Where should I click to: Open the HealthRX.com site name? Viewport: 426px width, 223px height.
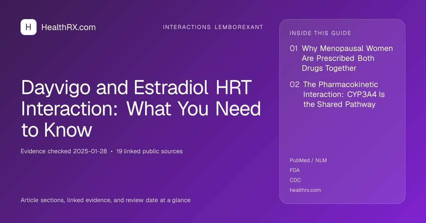pyautogui.click(x=69, y=27)
